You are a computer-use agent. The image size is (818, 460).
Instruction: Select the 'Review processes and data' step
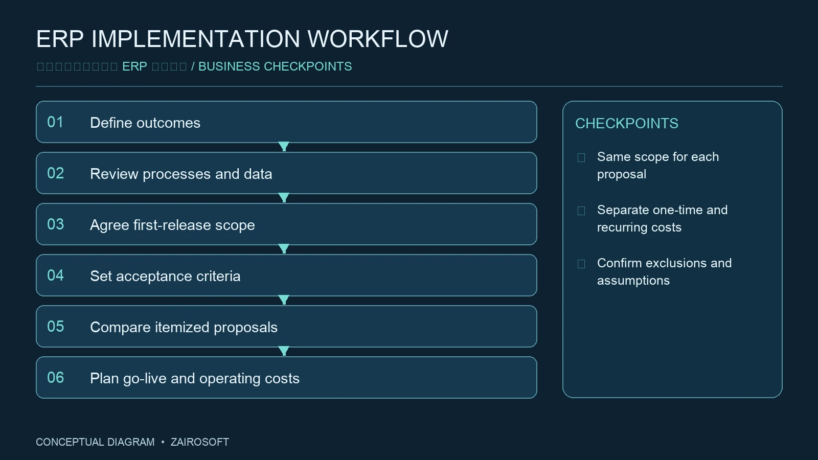tap(286, 173)
